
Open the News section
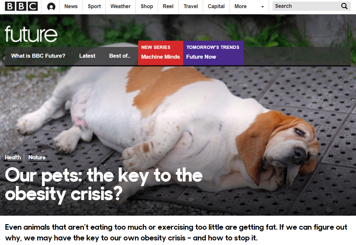coord(71,6)
